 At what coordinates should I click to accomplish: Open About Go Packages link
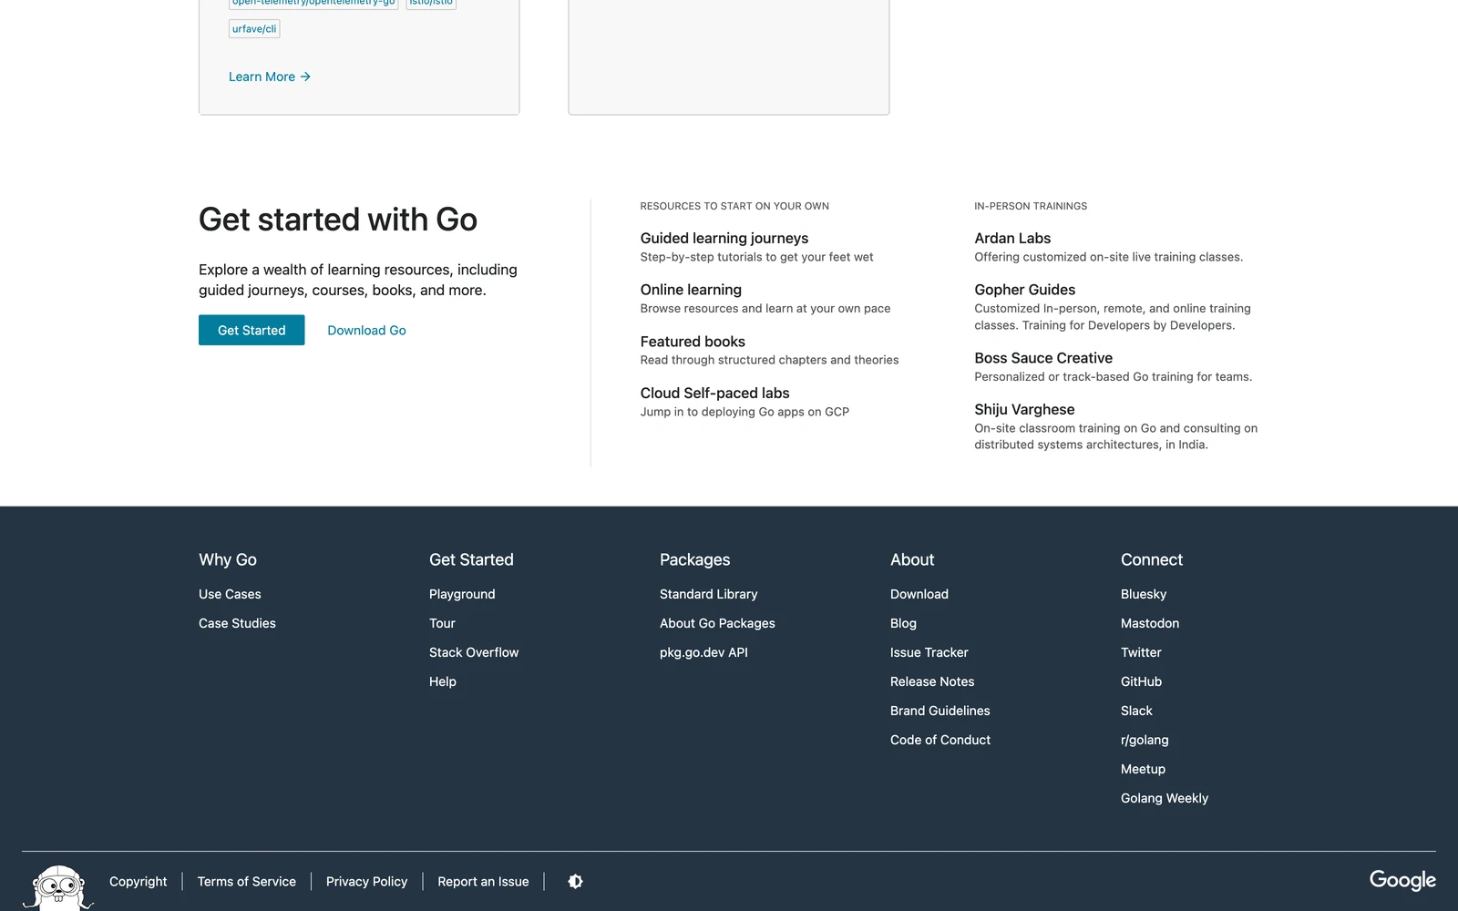pyautogui.click(x=717, y=623)
